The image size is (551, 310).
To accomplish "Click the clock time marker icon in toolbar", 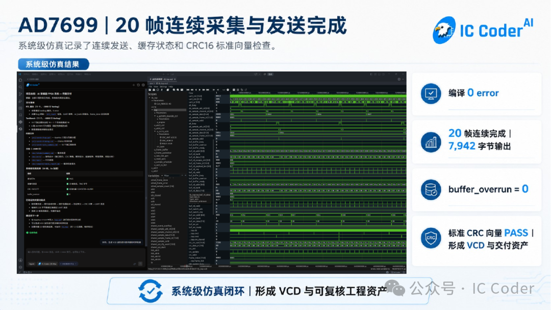I will pyautogui.click(x=228, y=90).
